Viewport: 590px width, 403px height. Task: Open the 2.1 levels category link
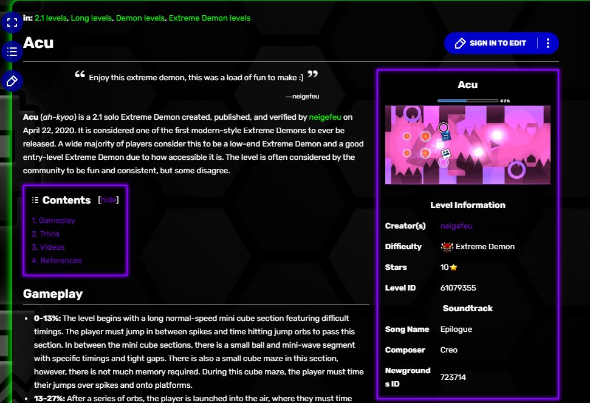[x=50, y=18]
